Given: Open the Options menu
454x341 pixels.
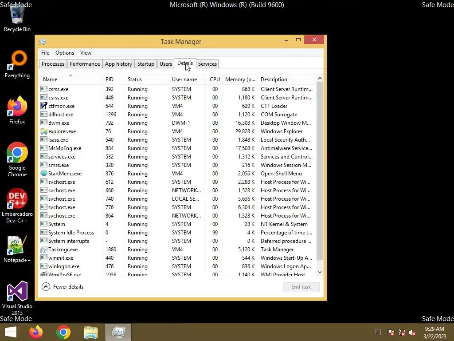Looking at the screenshot, I should tap(65, 53).
